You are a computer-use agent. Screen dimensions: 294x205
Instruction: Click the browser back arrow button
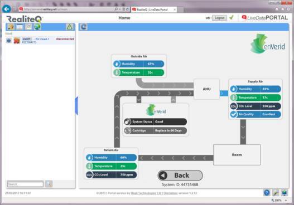pyautogui.click(x=7, y=9)
